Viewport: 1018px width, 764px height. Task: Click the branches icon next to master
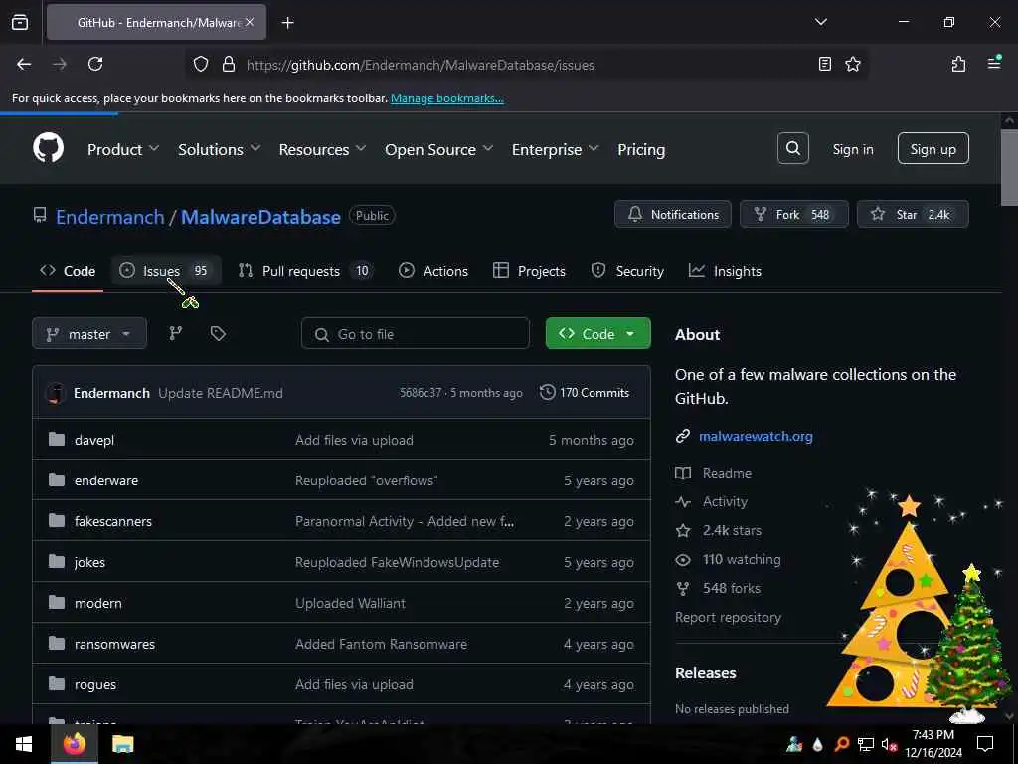175,334
